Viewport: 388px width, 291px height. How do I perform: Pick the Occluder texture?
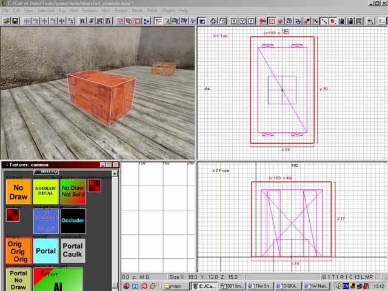pyautogui.click(x=73, y=221)
